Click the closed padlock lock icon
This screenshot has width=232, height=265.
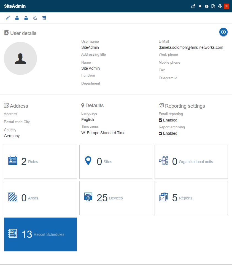click(x=17, y=18)
